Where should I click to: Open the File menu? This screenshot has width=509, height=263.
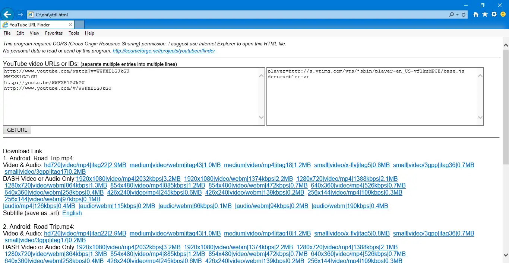pos(7,33)
